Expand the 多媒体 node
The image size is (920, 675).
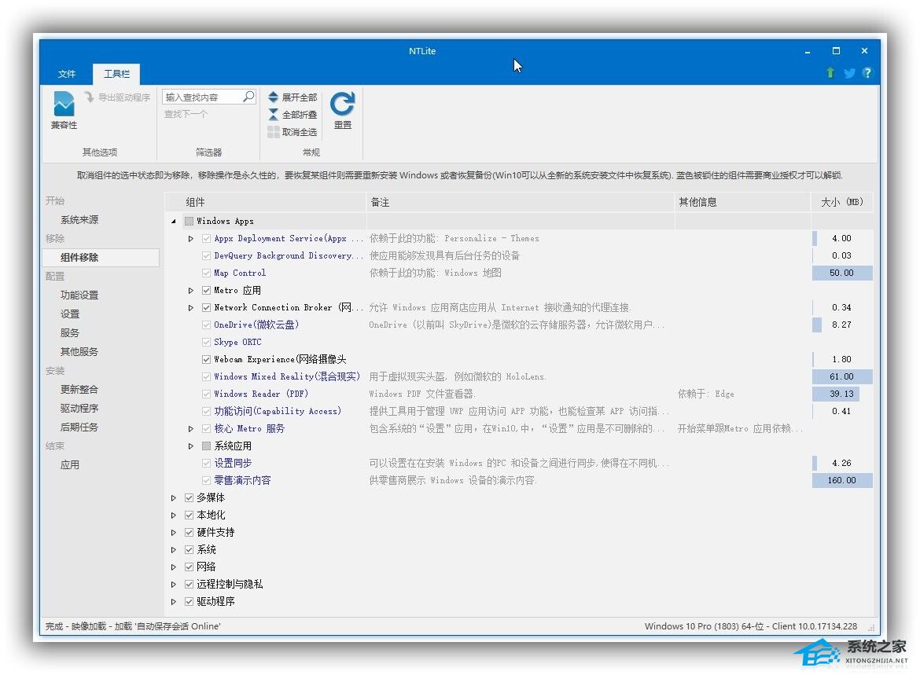click(x=174, y=498)
